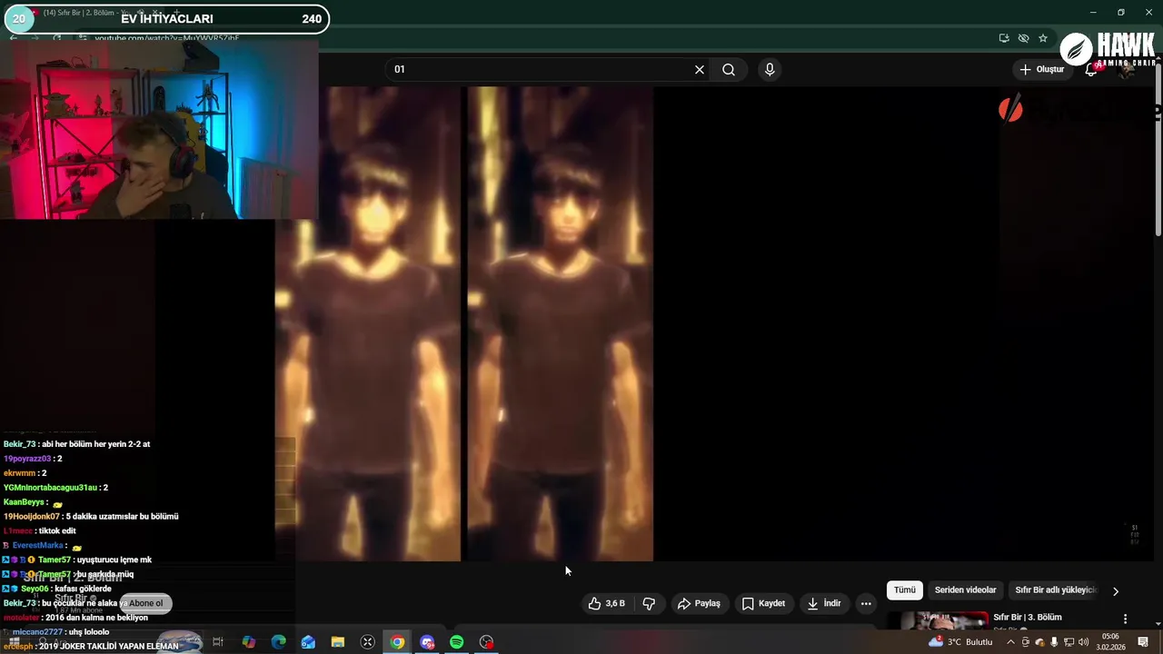The width and height of the screenshot is (1163, 654).
Task: Open the circled X app on taskbar
Action: [368, 642]
